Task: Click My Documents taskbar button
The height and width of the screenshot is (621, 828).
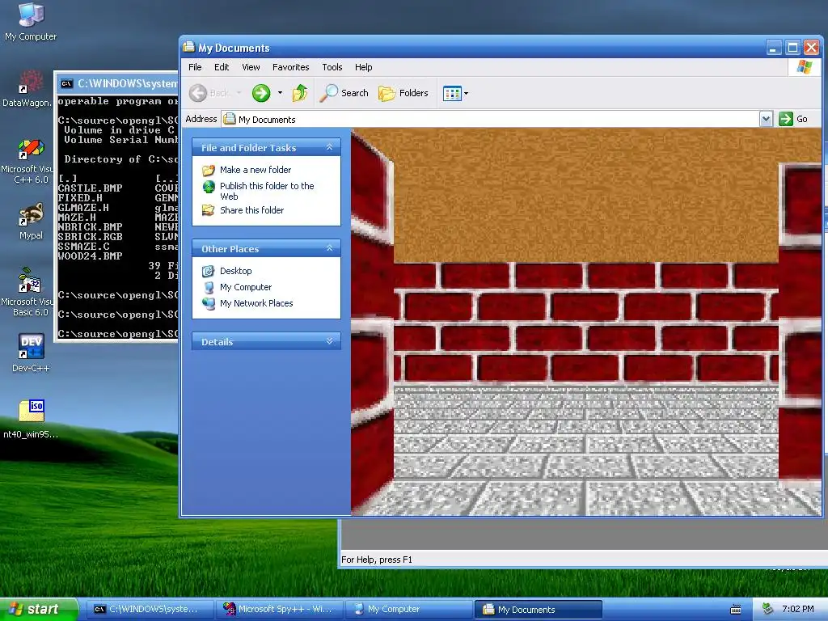Action: tap(538, 610)
